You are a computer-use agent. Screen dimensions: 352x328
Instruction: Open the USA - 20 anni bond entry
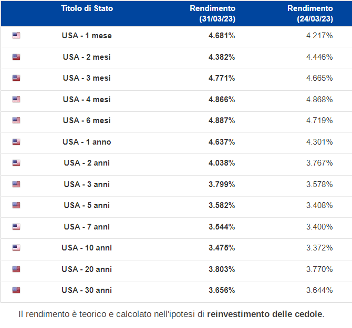pos(87,269)
